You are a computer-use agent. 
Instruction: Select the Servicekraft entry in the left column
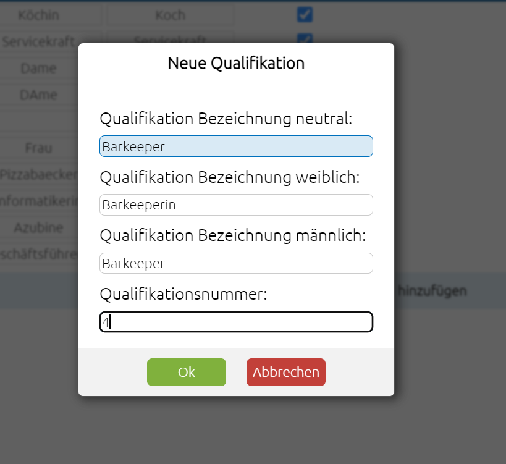click(x=39, y=41)
